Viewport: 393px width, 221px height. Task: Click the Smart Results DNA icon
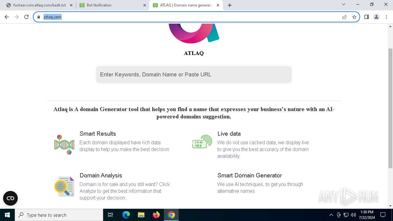tap(64, 144)
